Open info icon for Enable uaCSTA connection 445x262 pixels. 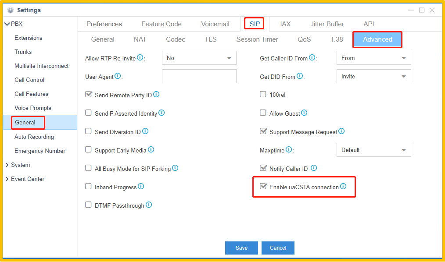[x=343, y=186]
